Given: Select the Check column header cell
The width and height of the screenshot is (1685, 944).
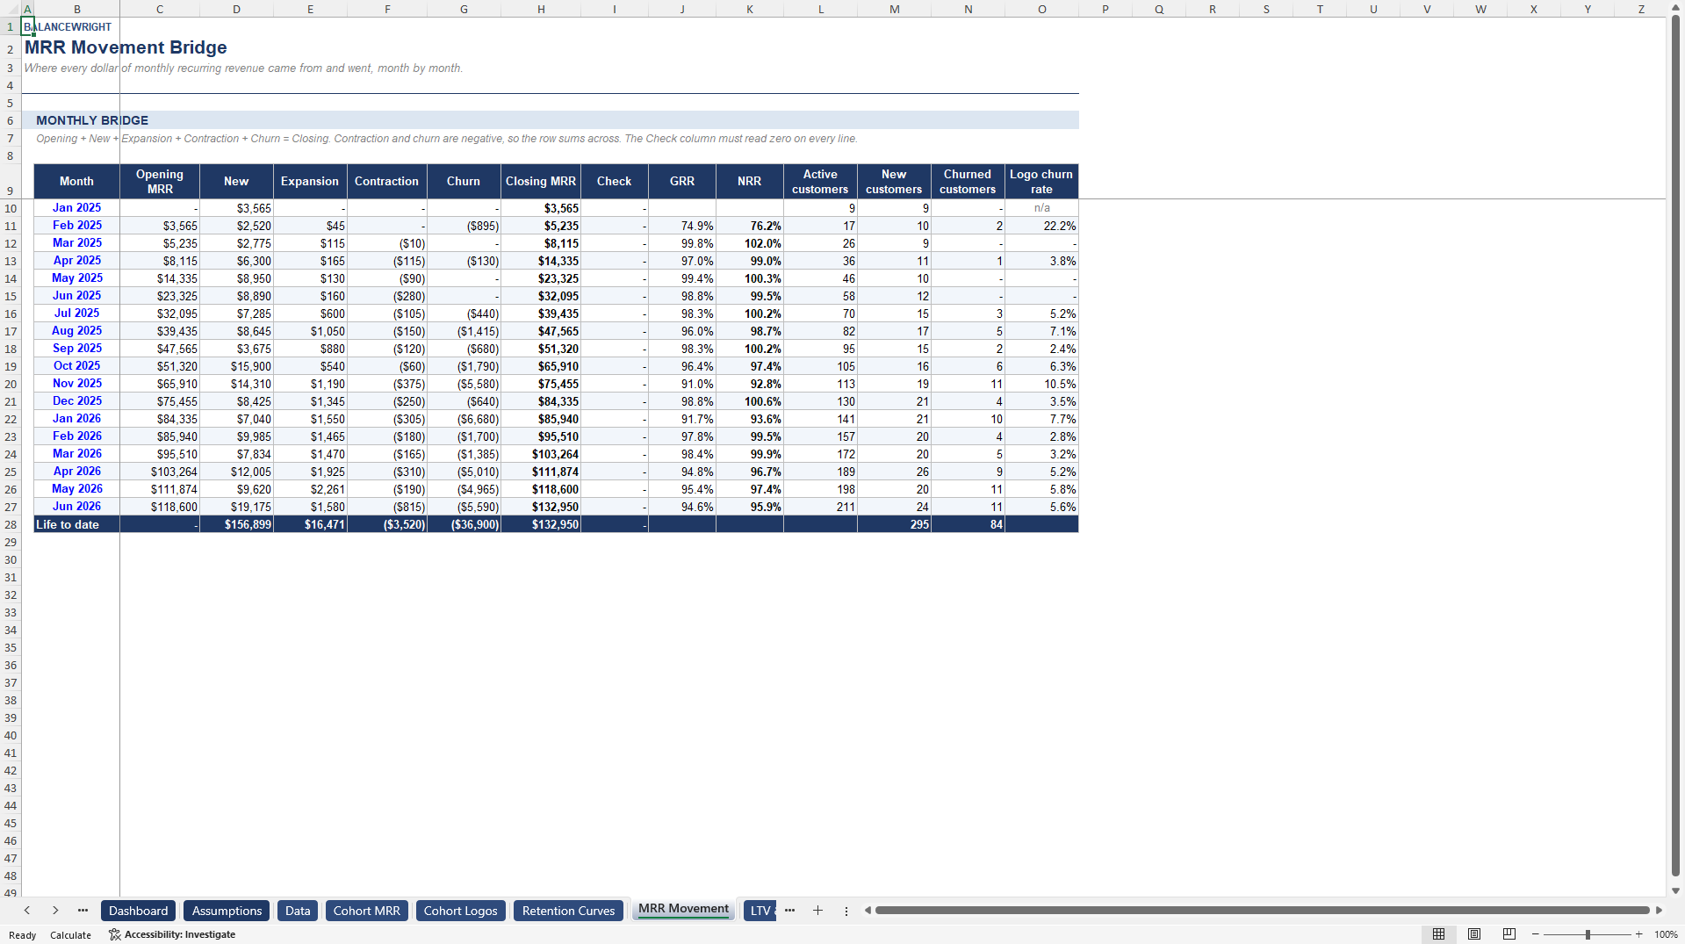Looking at the screenshot, I should click(615, 182).
